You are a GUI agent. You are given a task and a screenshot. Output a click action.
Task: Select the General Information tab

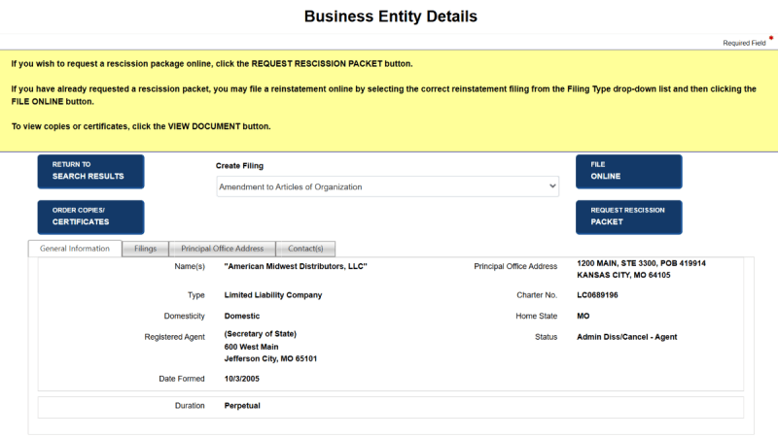point(75,249)
